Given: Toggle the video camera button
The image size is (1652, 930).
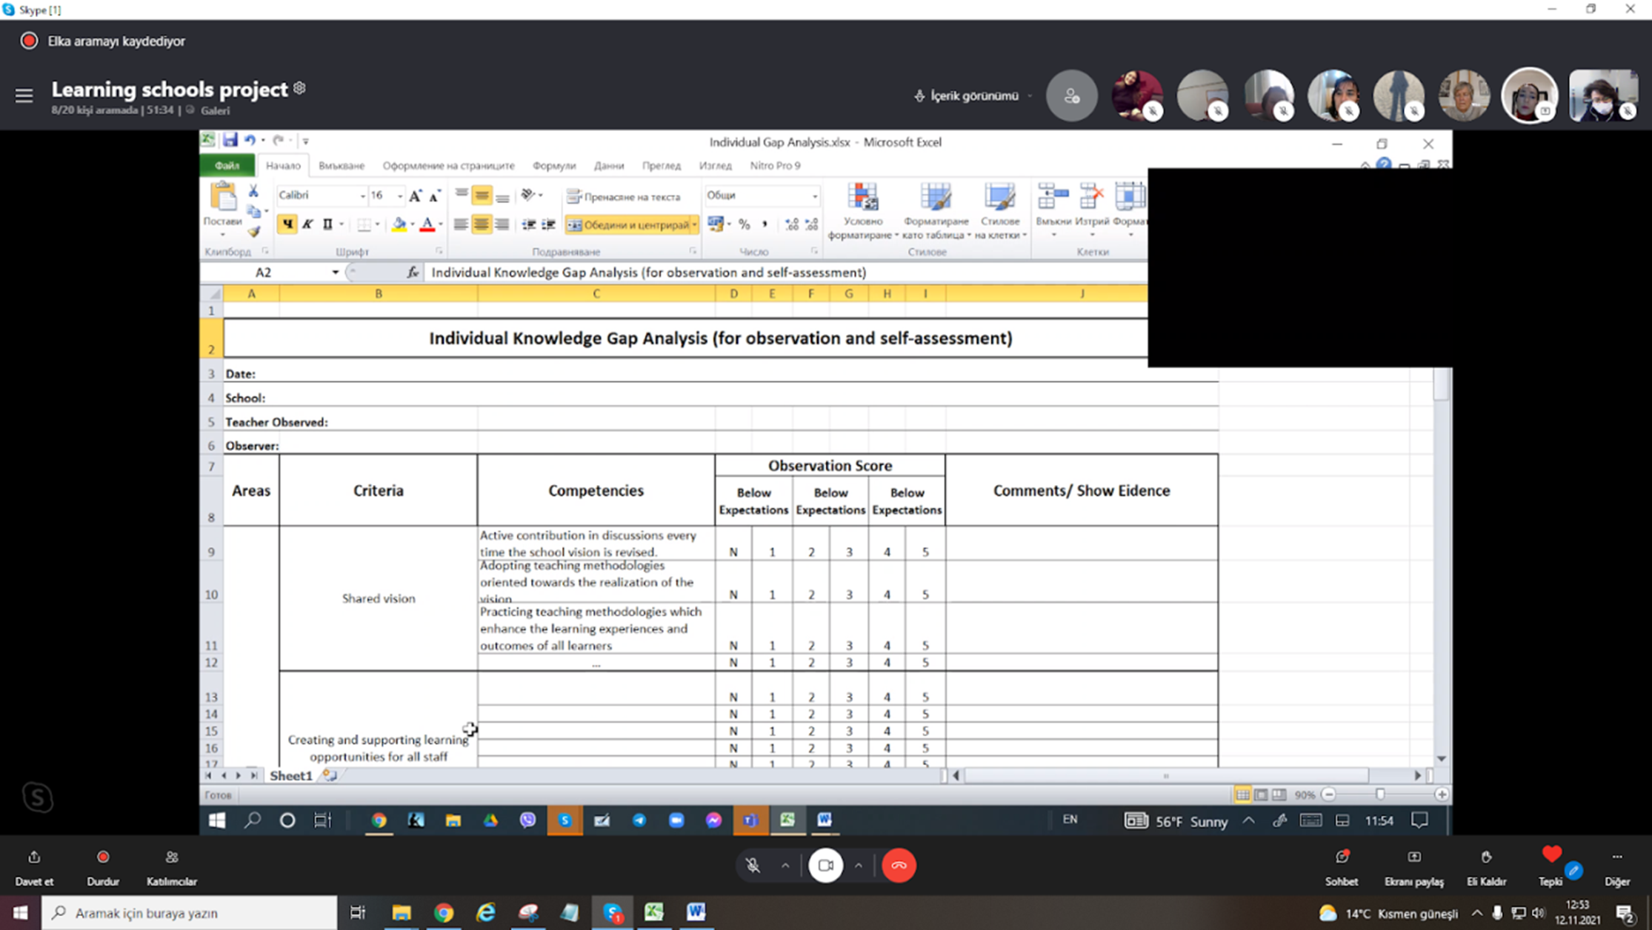Looking at the screenshot, I should (x=825, y=865).
